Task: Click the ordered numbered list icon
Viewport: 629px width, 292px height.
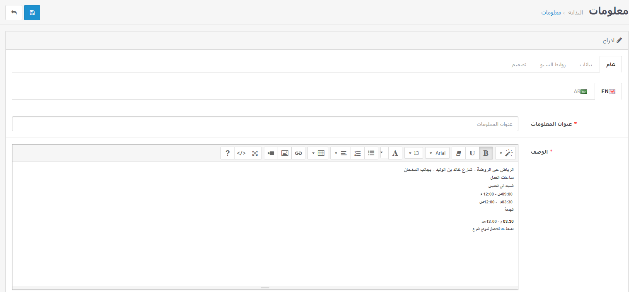Action: click(358, 153)
